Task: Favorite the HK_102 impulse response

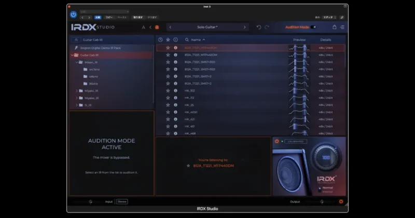Action: point(168,91)
